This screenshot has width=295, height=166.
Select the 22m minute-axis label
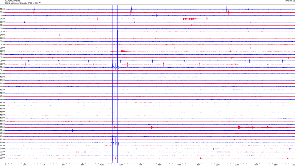218,165
